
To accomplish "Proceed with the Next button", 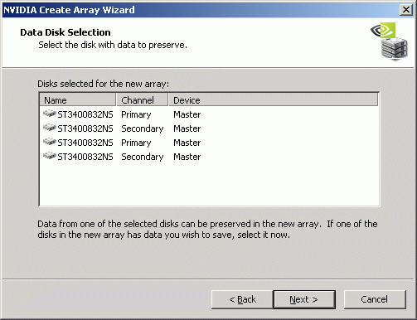I will (x=304, y=299).
